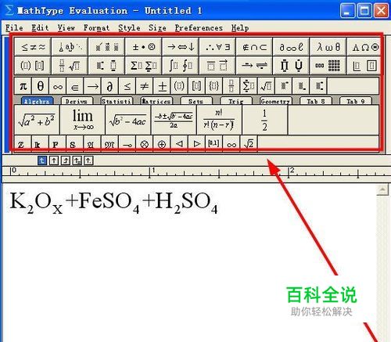Insert the sqrt(a²+b²) expression
The height and width of the screenshot is (342, 391).
click(x=37, y=120)
